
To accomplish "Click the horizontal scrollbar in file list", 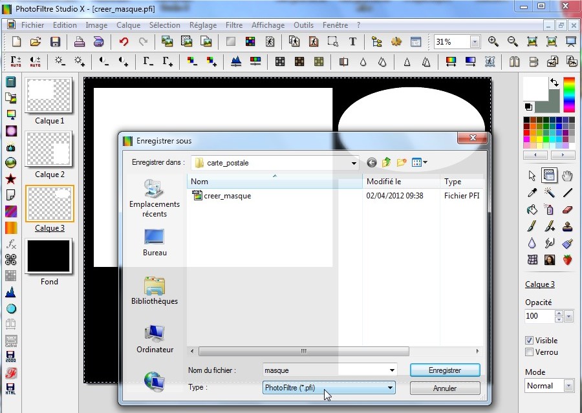I will pos(304,351).
